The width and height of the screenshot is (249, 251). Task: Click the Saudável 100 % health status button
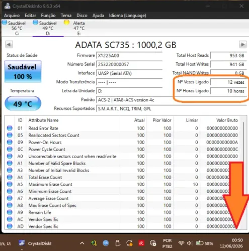[23, 72]
